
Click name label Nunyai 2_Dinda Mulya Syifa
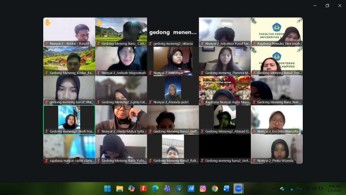click(x=123, y=131)
